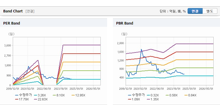
Task: Toggle 1.35X series in PBR Band legend
Action: 153,99
